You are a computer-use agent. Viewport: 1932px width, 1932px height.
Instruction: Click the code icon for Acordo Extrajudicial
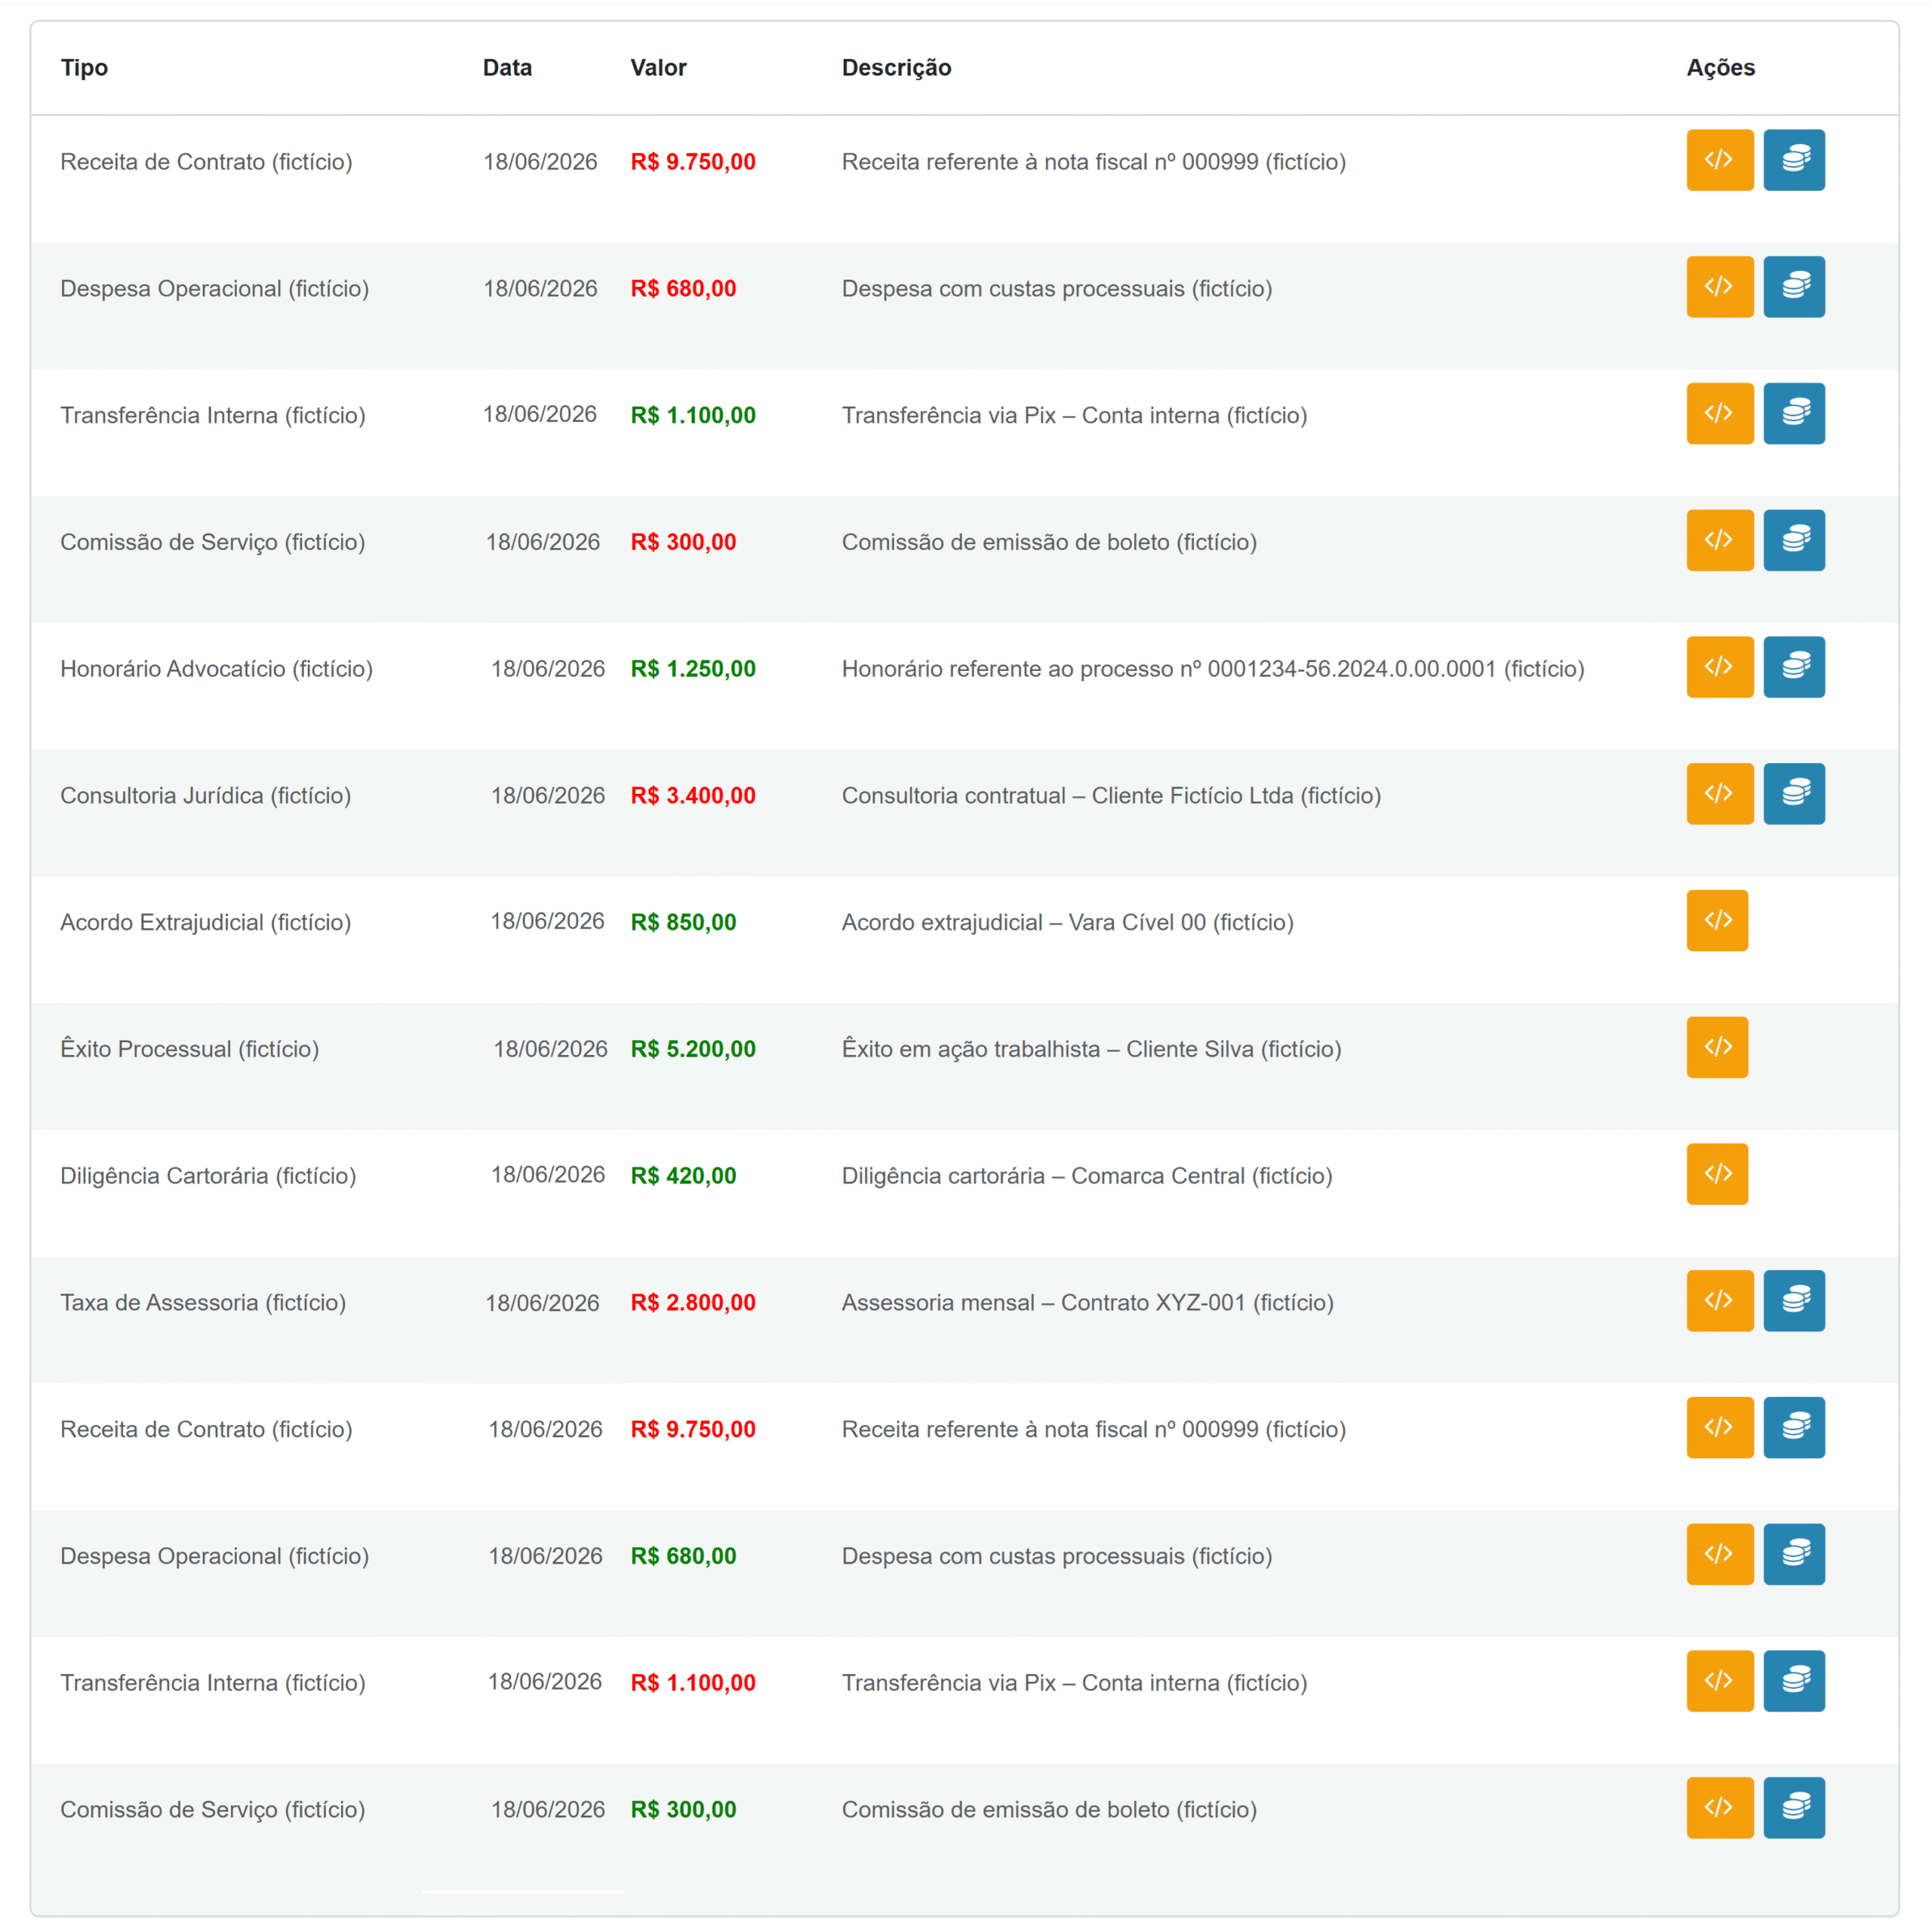1717,921
